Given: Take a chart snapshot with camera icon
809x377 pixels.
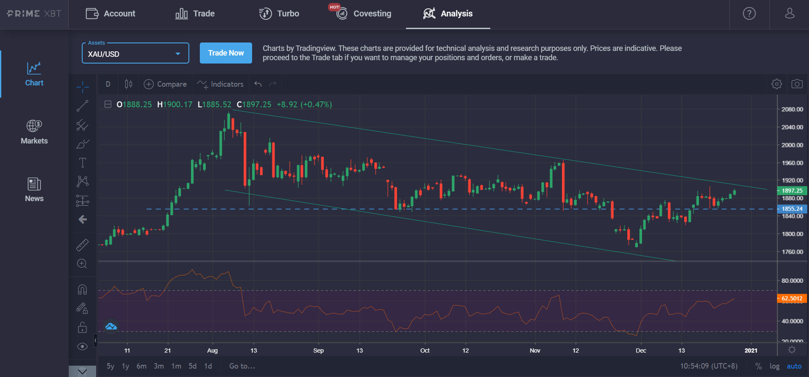Looking at the screenshot, I should point(797,84).
